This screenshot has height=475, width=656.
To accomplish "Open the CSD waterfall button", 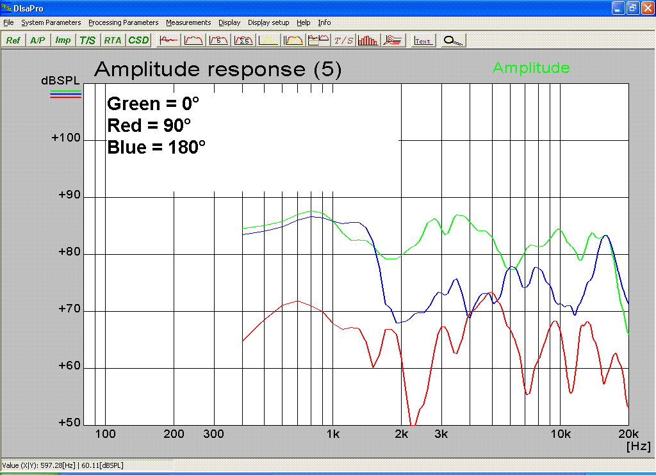I will point(138,40).
